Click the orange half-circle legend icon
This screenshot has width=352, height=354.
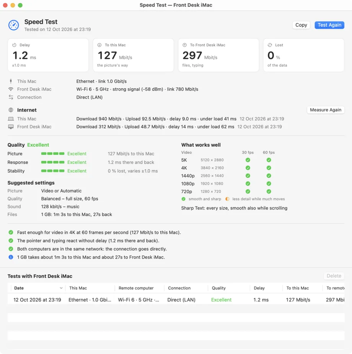coord(227,199)
